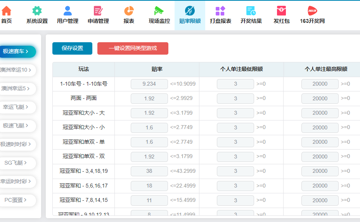This screenshot has width=360, height=222.
Task: Click the 赔率 column header
Action: coord(157,69)
